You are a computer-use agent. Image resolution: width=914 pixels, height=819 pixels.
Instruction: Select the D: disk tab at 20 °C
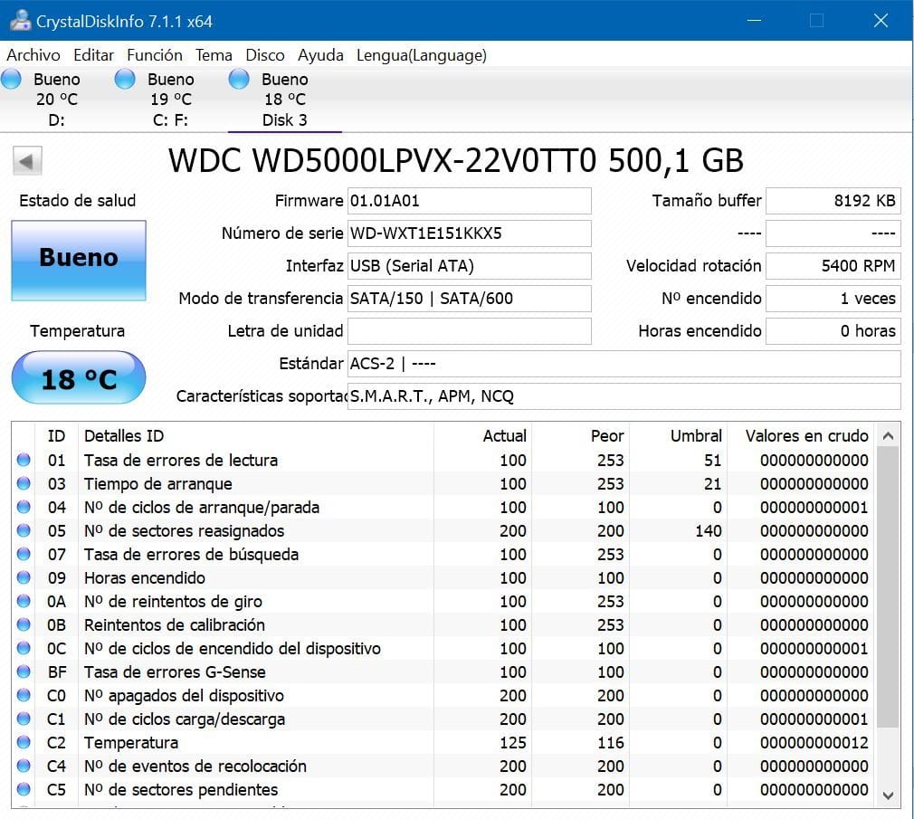pyautogui.click(x=56, y=100)
